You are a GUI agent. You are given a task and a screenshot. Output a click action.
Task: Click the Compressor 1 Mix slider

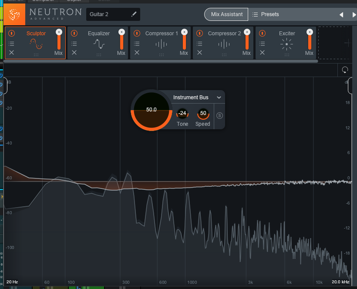pyautogui.click(x=184, y=39)
